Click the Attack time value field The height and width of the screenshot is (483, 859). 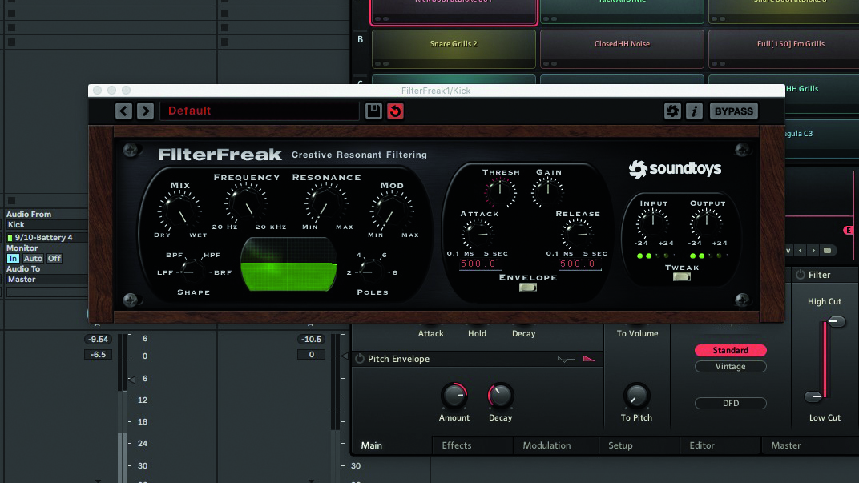pos(481,264)
